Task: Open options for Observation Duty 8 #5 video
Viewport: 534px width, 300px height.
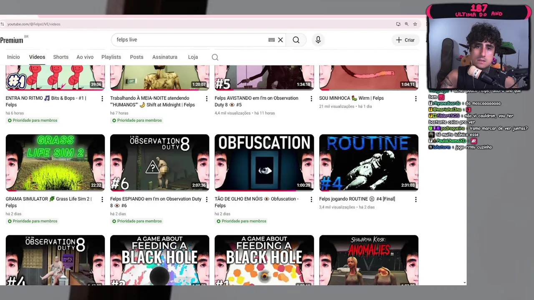Action: [x=311, y=99]
